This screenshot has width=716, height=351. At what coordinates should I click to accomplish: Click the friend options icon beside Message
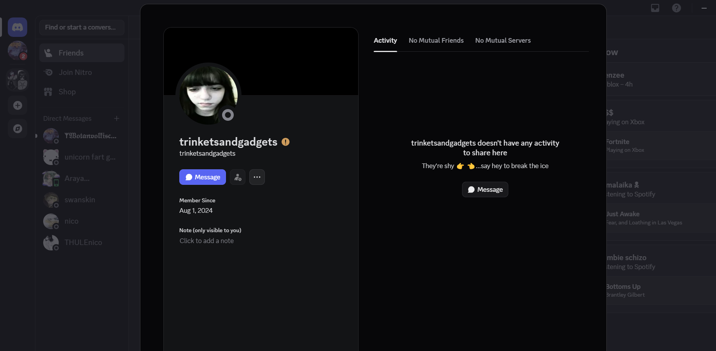pos(238,177)
